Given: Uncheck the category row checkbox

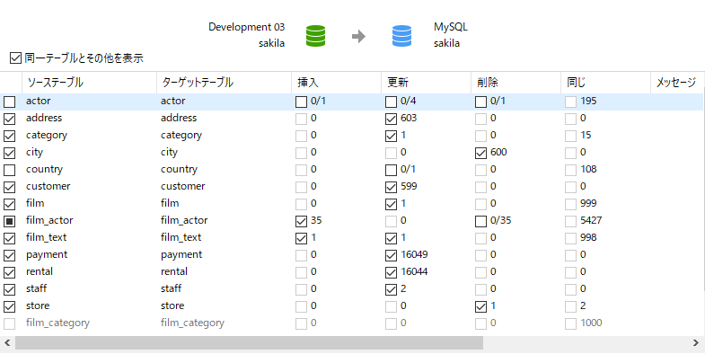Looking at the screenshot, I should tap(10, 137).
